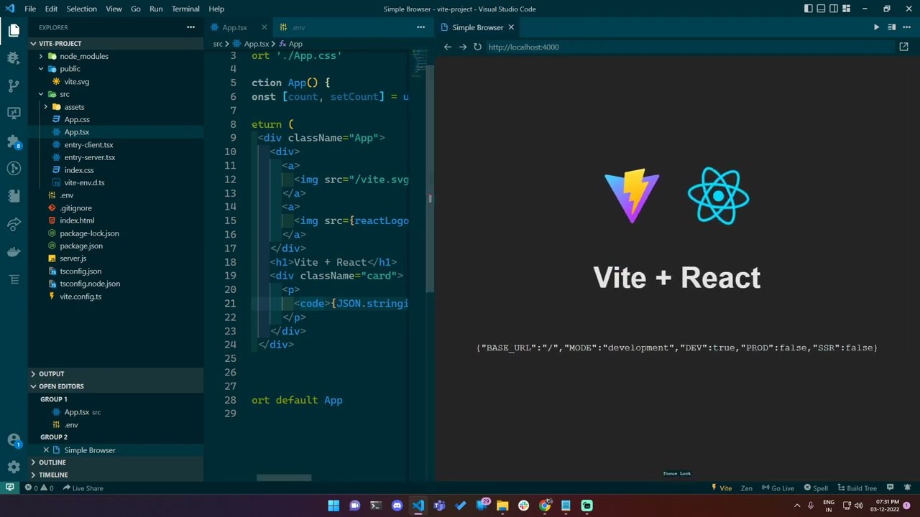Open the Source Control view

pyautogui.click(x=14, y=85)
